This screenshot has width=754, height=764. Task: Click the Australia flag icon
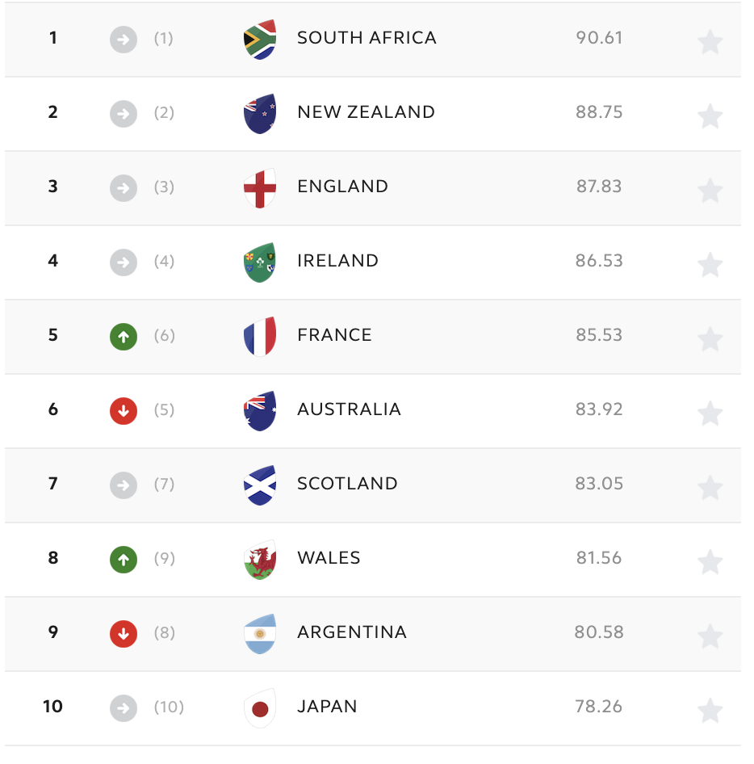click(x=258, y=410)
